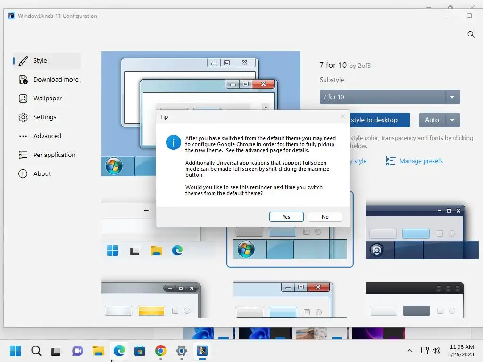Open Google Chrome from taskbar

point(160,351)
